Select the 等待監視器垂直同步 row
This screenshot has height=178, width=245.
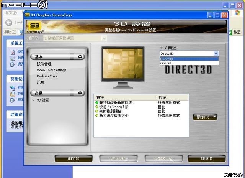point(141,103)
